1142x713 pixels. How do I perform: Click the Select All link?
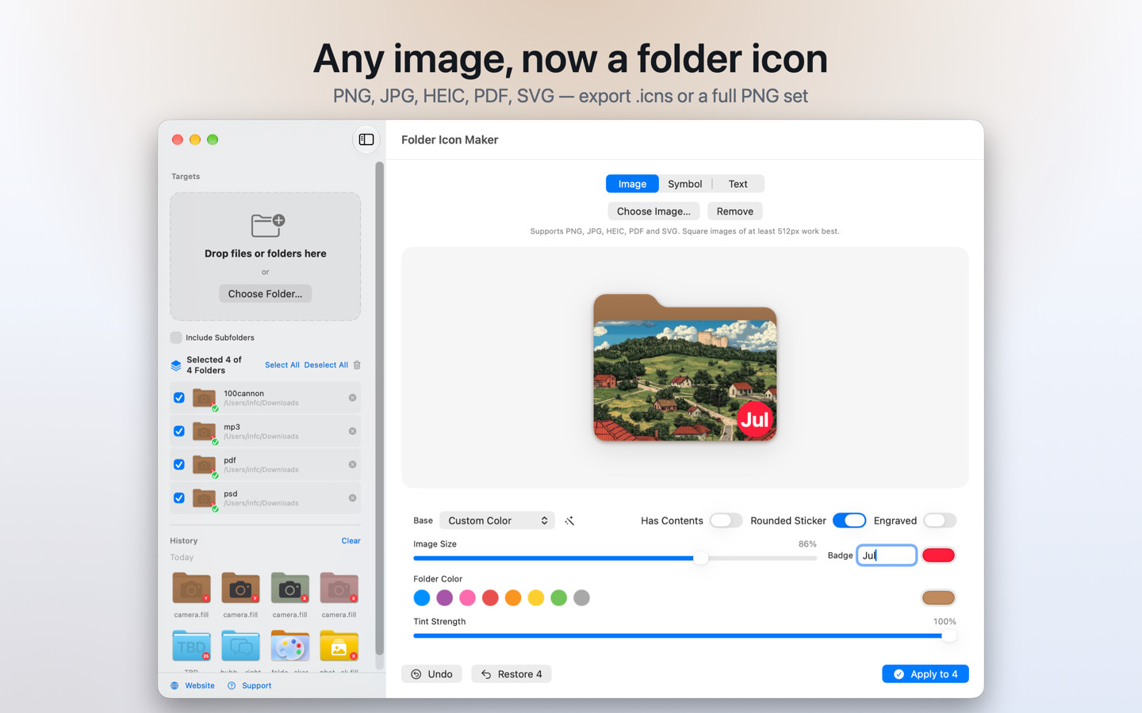click(282, 365)
